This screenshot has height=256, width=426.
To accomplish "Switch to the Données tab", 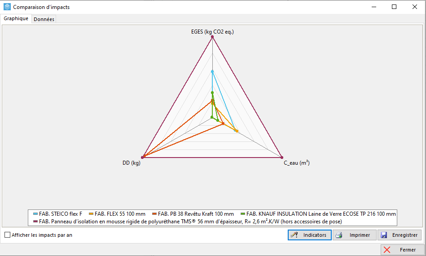I will pyautogui.click(x=44, y=19).
